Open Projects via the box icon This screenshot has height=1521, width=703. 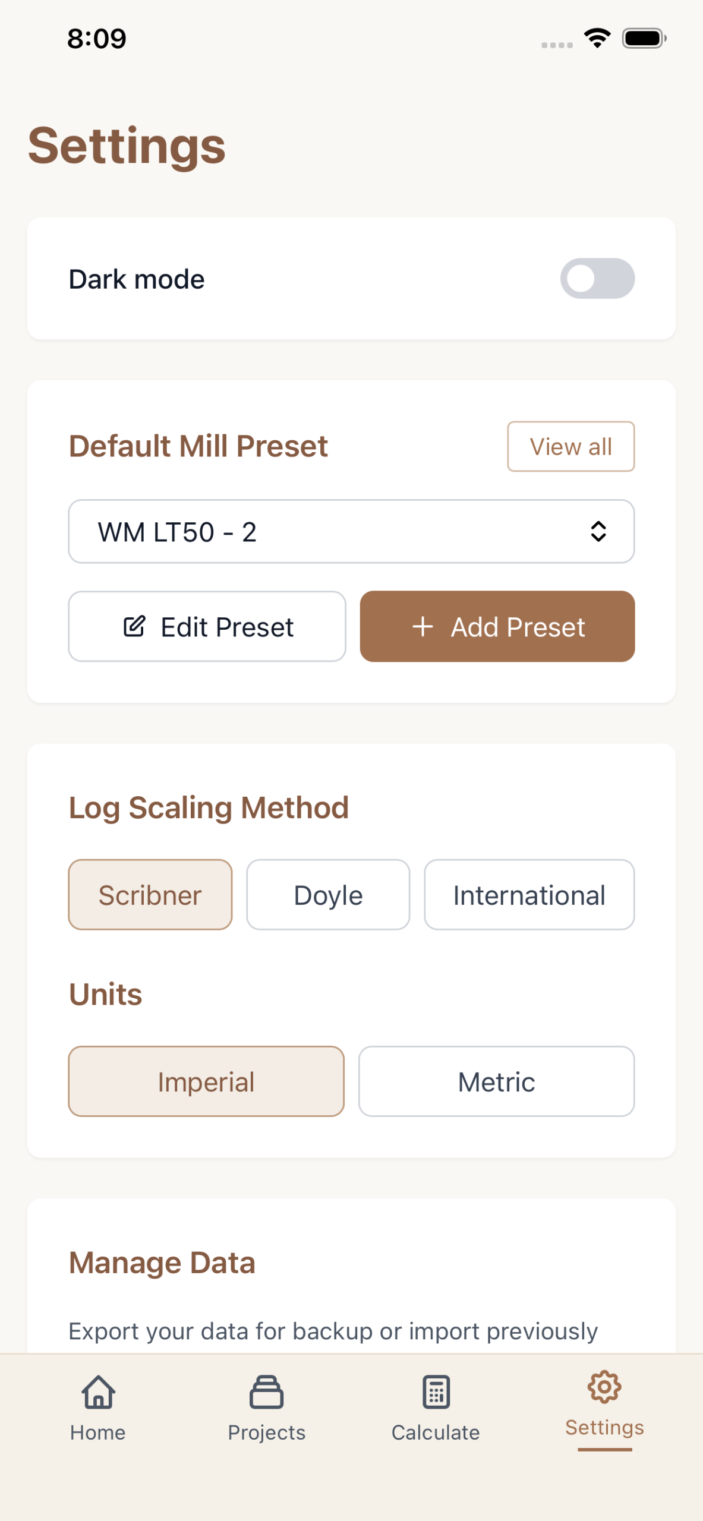pos(266,1391)
